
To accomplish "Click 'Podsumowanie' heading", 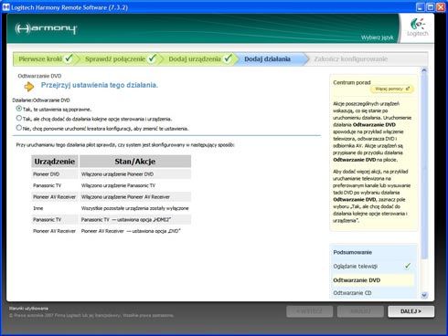I will (352, 252).
